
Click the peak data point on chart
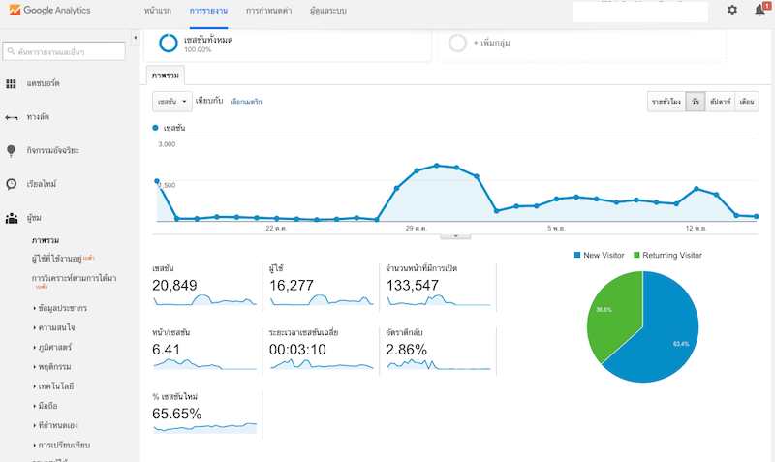pyautogui.click(x=437, y=166)
